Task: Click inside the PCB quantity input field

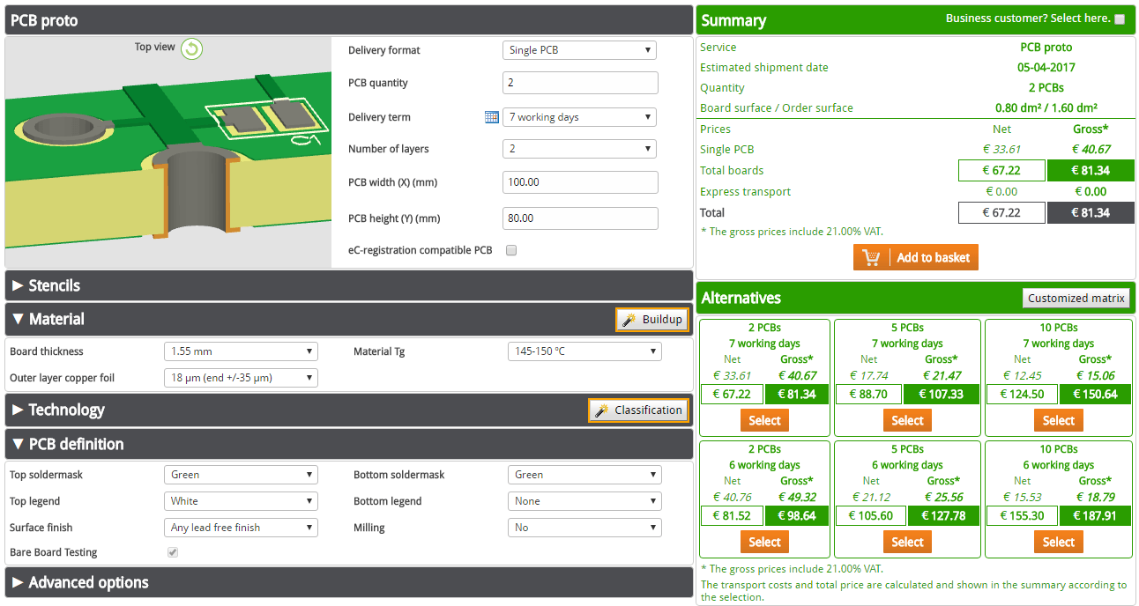Action: pyautogui.click(x=579, y=82)
